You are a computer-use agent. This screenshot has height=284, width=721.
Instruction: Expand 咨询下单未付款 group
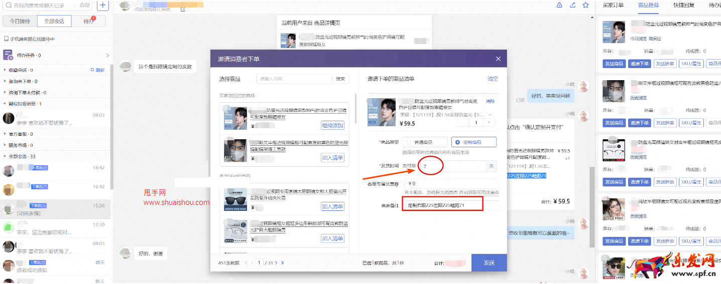(6, 93)
